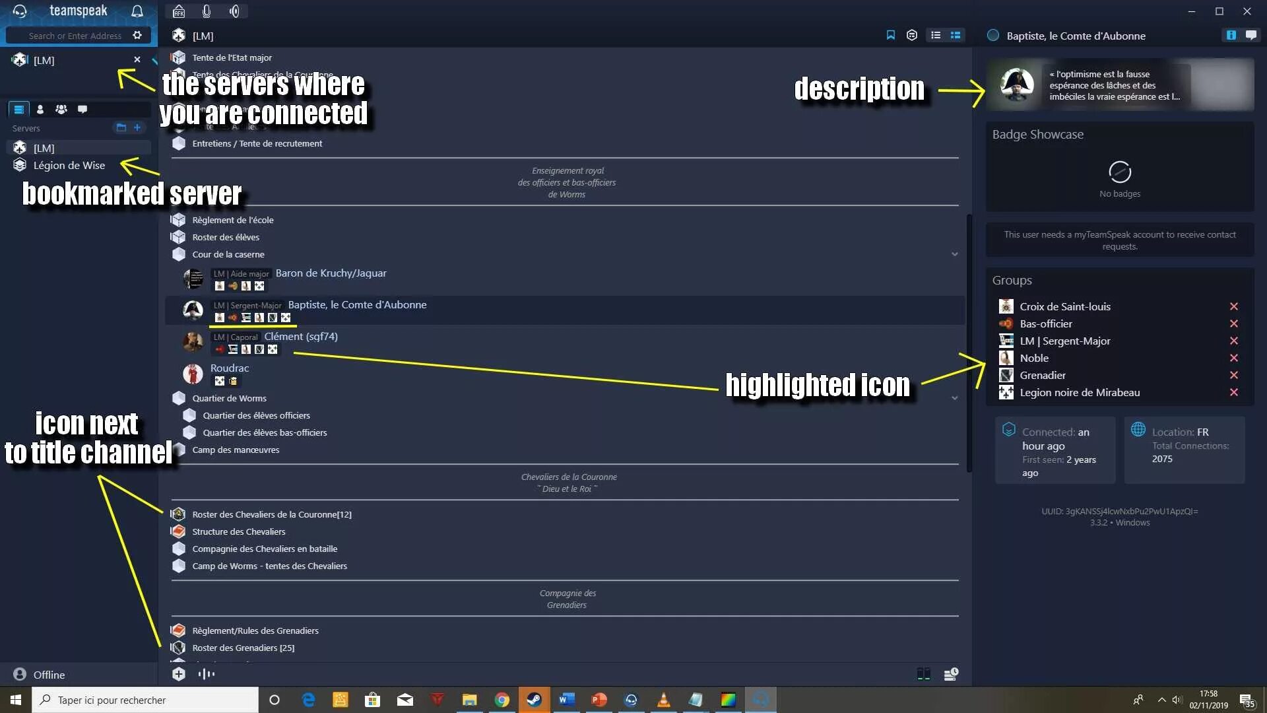Image resolution: width=1267 pixels, height=713 pixels.
Task: Open the Légion de Wise bookmarked server
Action: 69,165
